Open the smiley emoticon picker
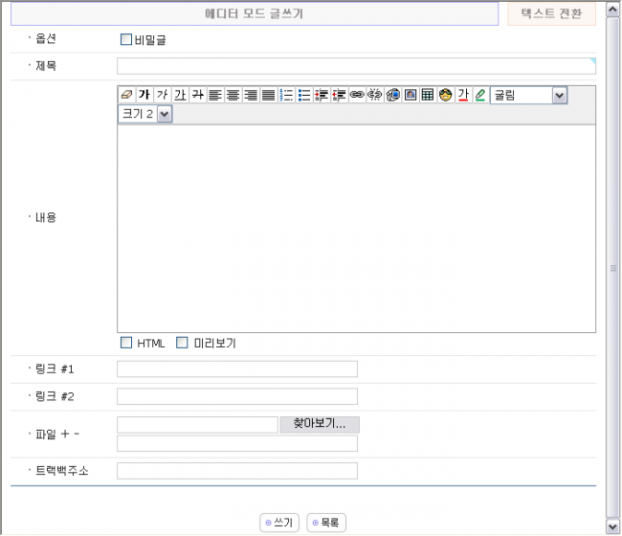 (445, 95)
